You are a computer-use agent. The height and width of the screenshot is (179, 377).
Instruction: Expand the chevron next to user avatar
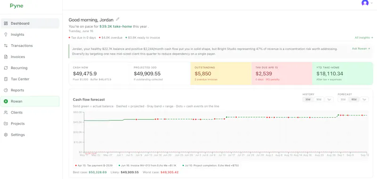[372, 3]
